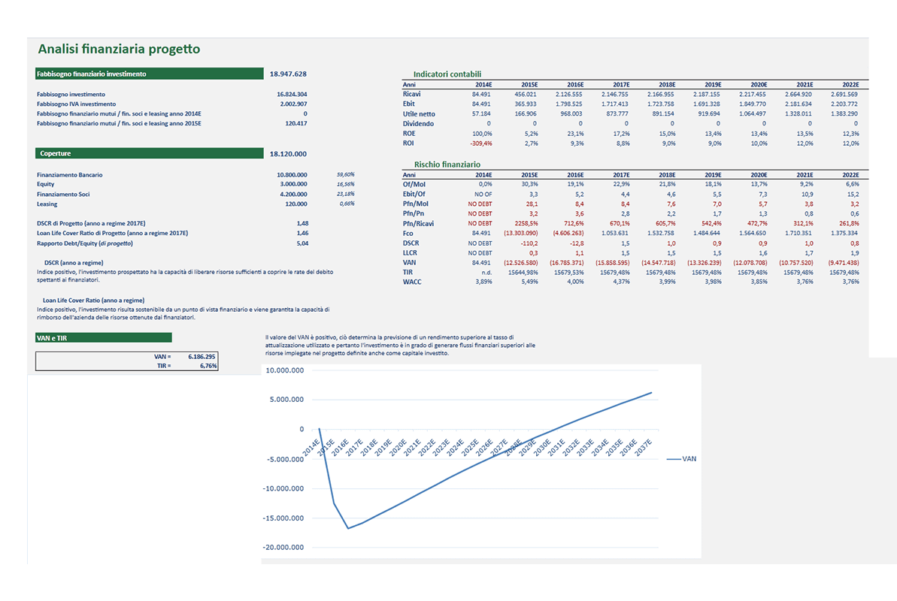Select the total value 18.947.628
Image resolution: width=897 pixels, height=601 pixels.
[288, 74]
